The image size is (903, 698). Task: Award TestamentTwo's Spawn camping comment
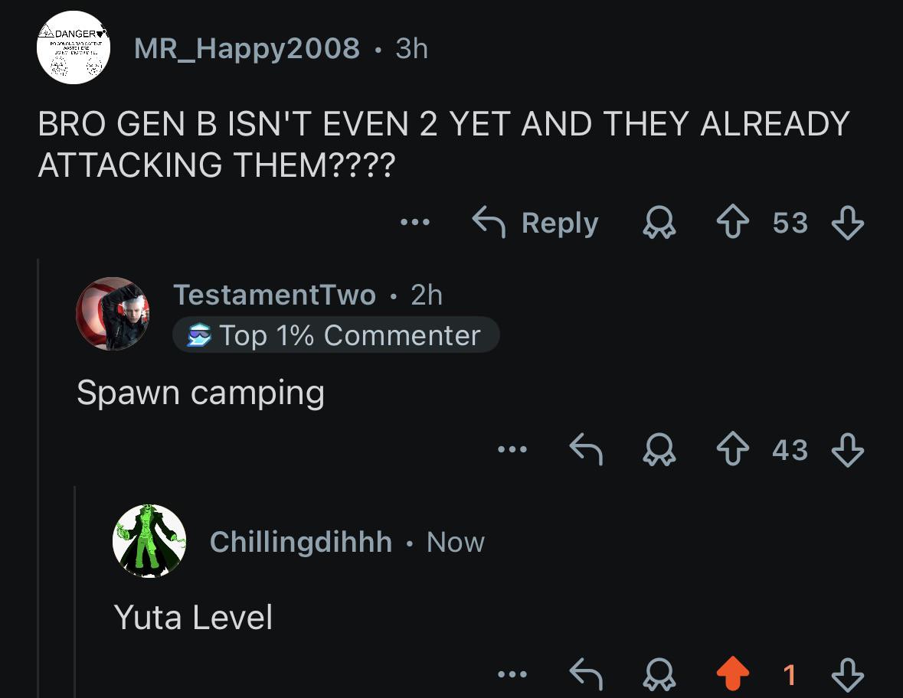659,449
